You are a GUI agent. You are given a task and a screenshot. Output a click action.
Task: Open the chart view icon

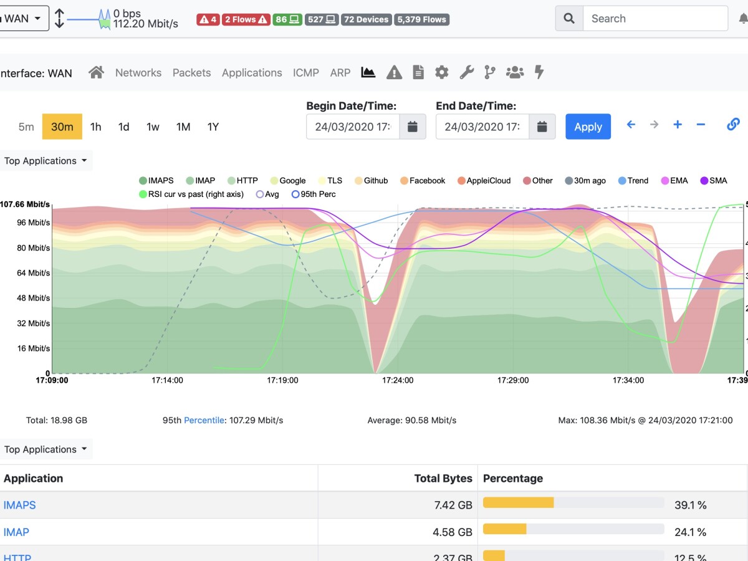(x=368, y=73)
